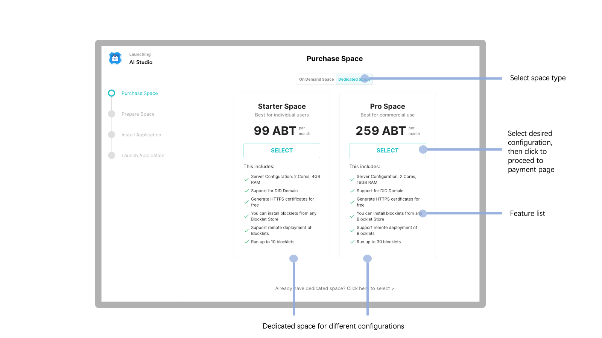The image size is (602, 338).
Task: Click the 259 ABT price on Pro Space
Action: [x=381, y=131]
